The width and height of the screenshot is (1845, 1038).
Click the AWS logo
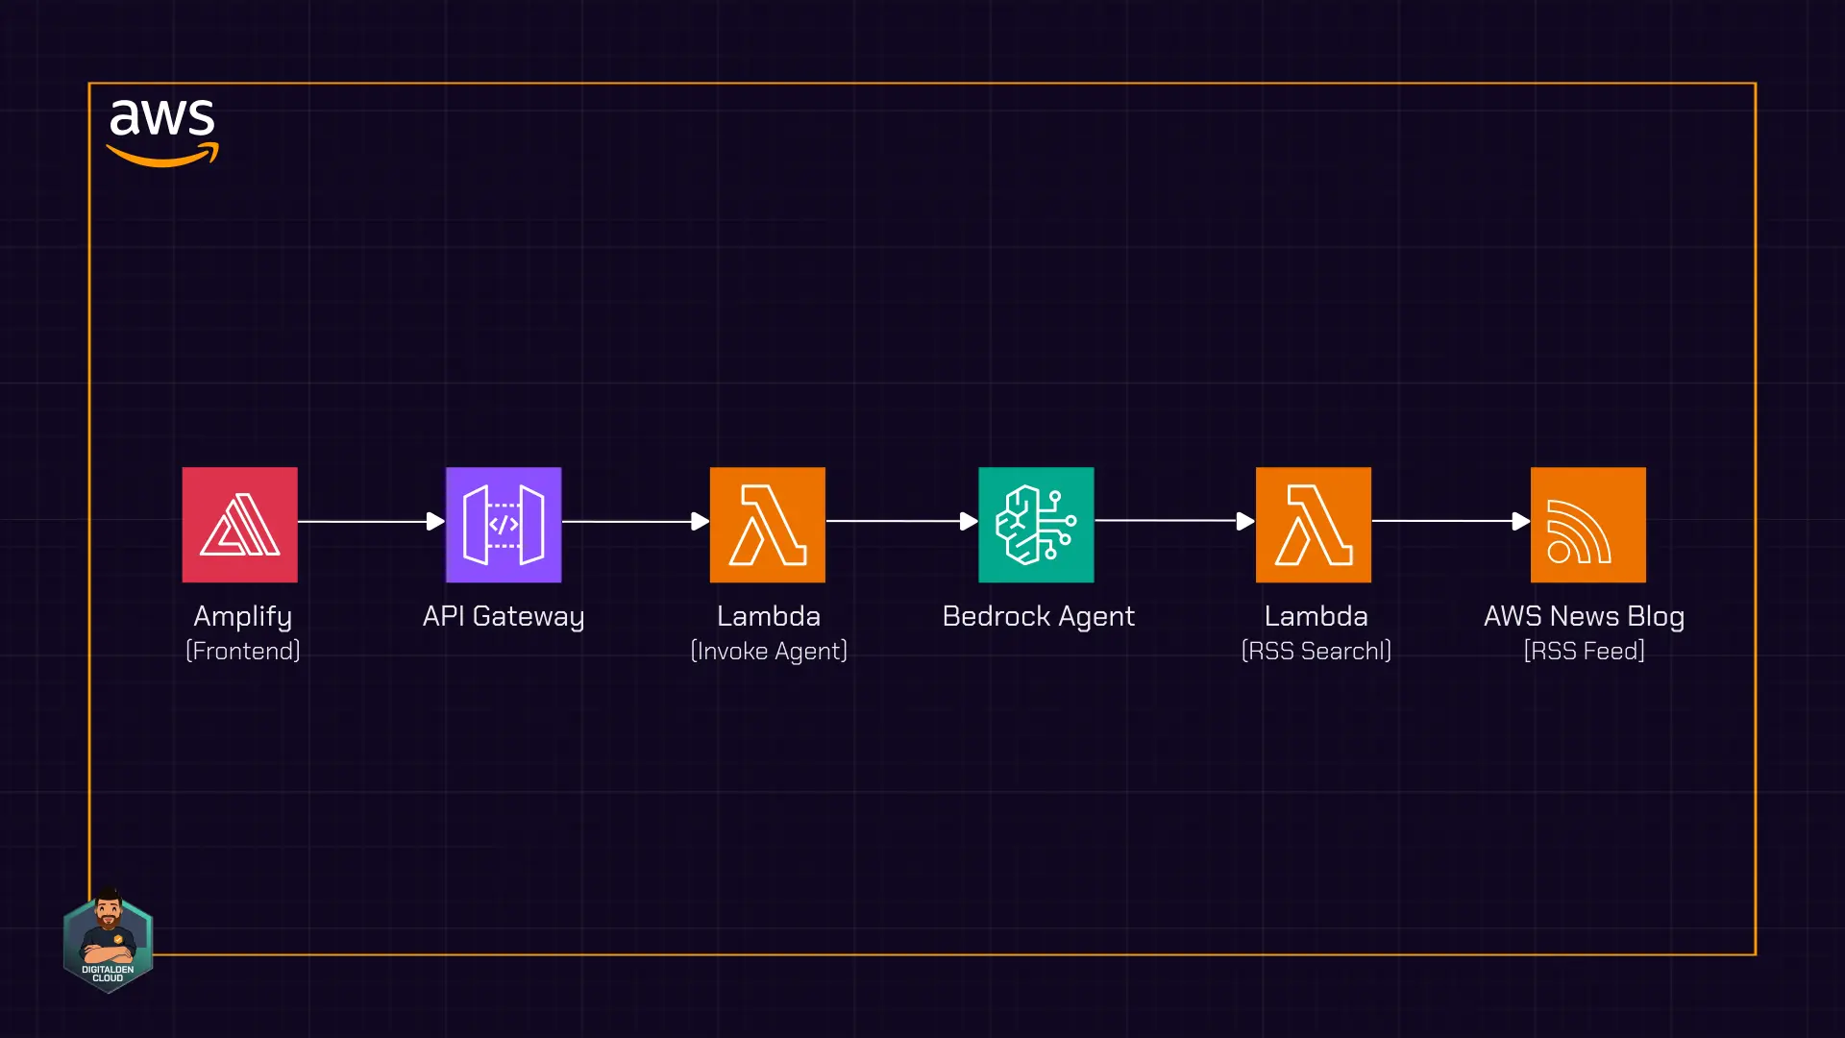tap(162, 132)
